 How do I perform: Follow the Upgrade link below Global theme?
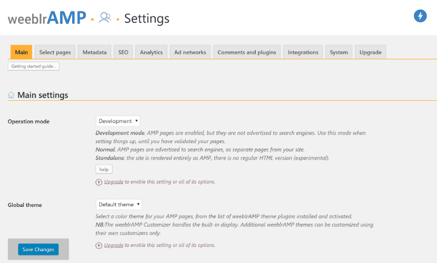click(x=114, y=245)
